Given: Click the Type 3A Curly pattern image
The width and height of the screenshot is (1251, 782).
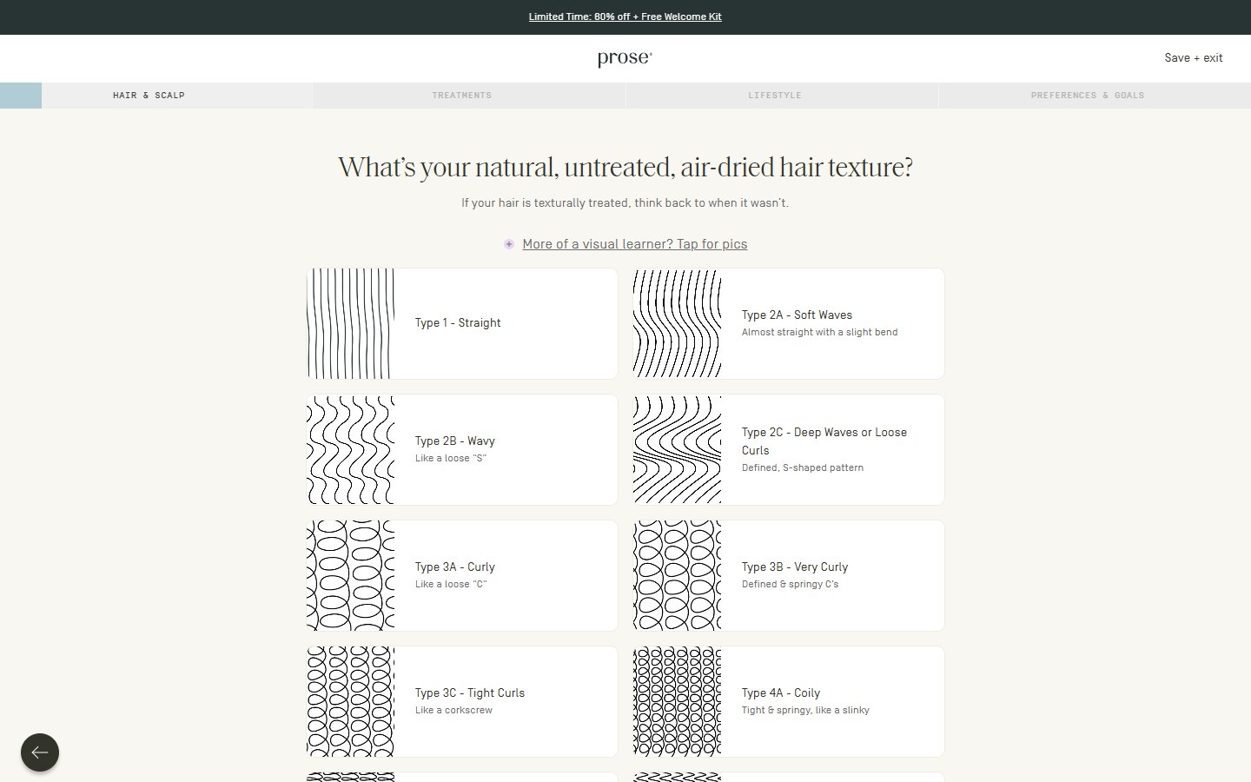Looking at the screenshot, I should point(351,575).
